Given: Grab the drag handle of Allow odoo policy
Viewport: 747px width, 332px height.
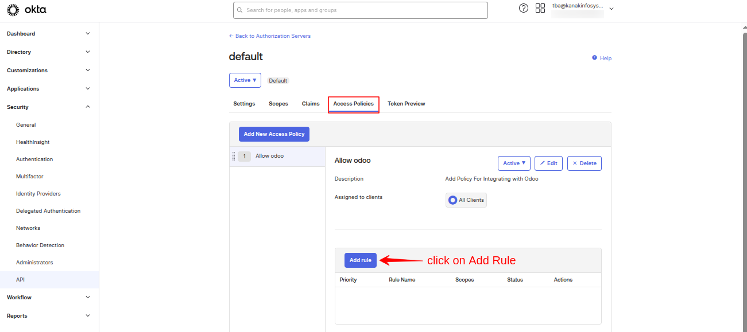Looking at the screenshot, I should [x=234, y=156].
